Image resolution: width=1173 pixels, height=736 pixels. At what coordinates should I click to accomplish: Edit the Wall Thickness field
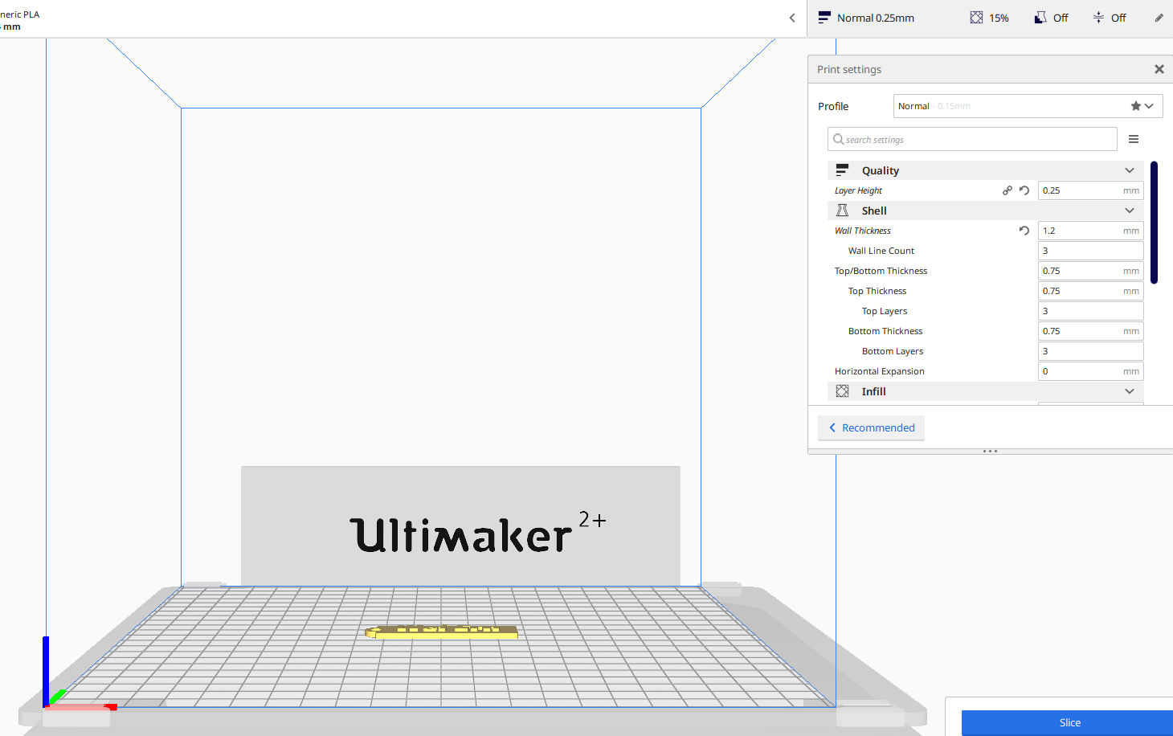(1090, 231)
